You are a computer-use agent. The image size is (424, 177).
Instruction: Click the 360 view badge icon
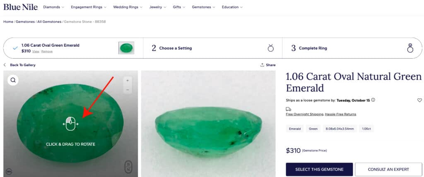(x=9, y=172)
